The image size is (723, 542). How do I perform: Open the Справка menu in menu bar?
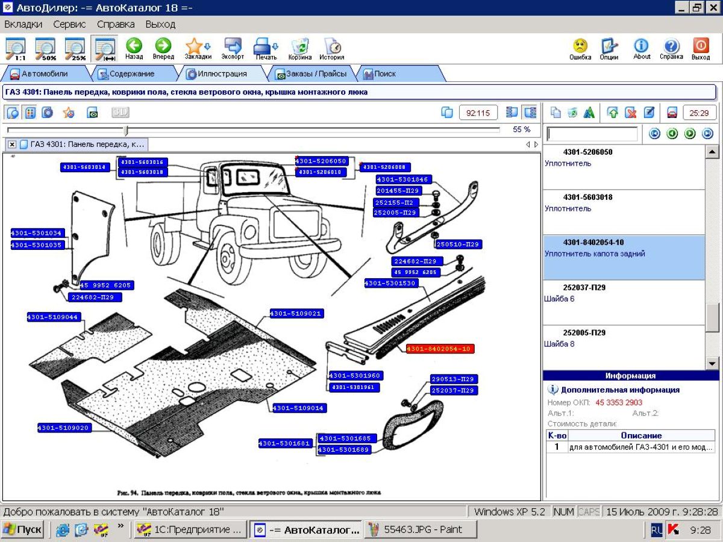click(116, 24)
